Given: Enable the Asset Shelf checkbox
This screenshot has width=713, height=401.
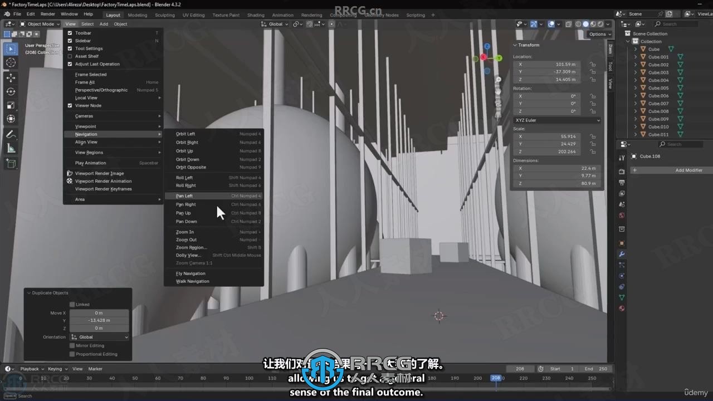Looking at the screenshot, I should click(x=70, y=56).
